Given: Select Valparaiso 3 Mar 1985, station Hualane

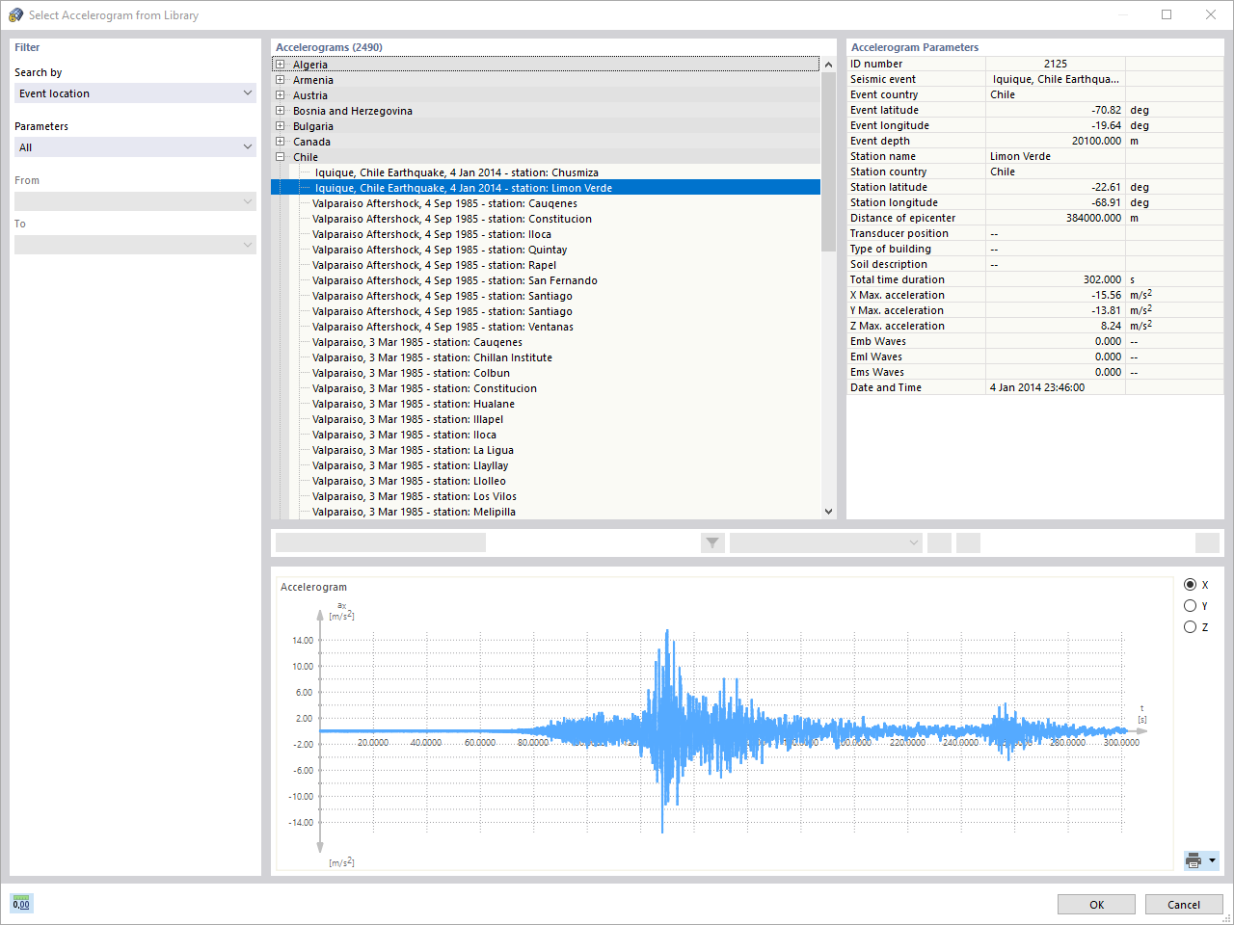Looking at the screenshot, I should point(414,404).
